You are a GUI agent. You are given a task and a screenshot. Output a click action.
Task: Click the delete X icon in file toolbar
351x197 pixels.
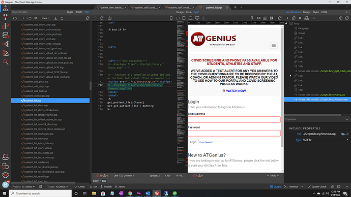[x=36, y=18]
